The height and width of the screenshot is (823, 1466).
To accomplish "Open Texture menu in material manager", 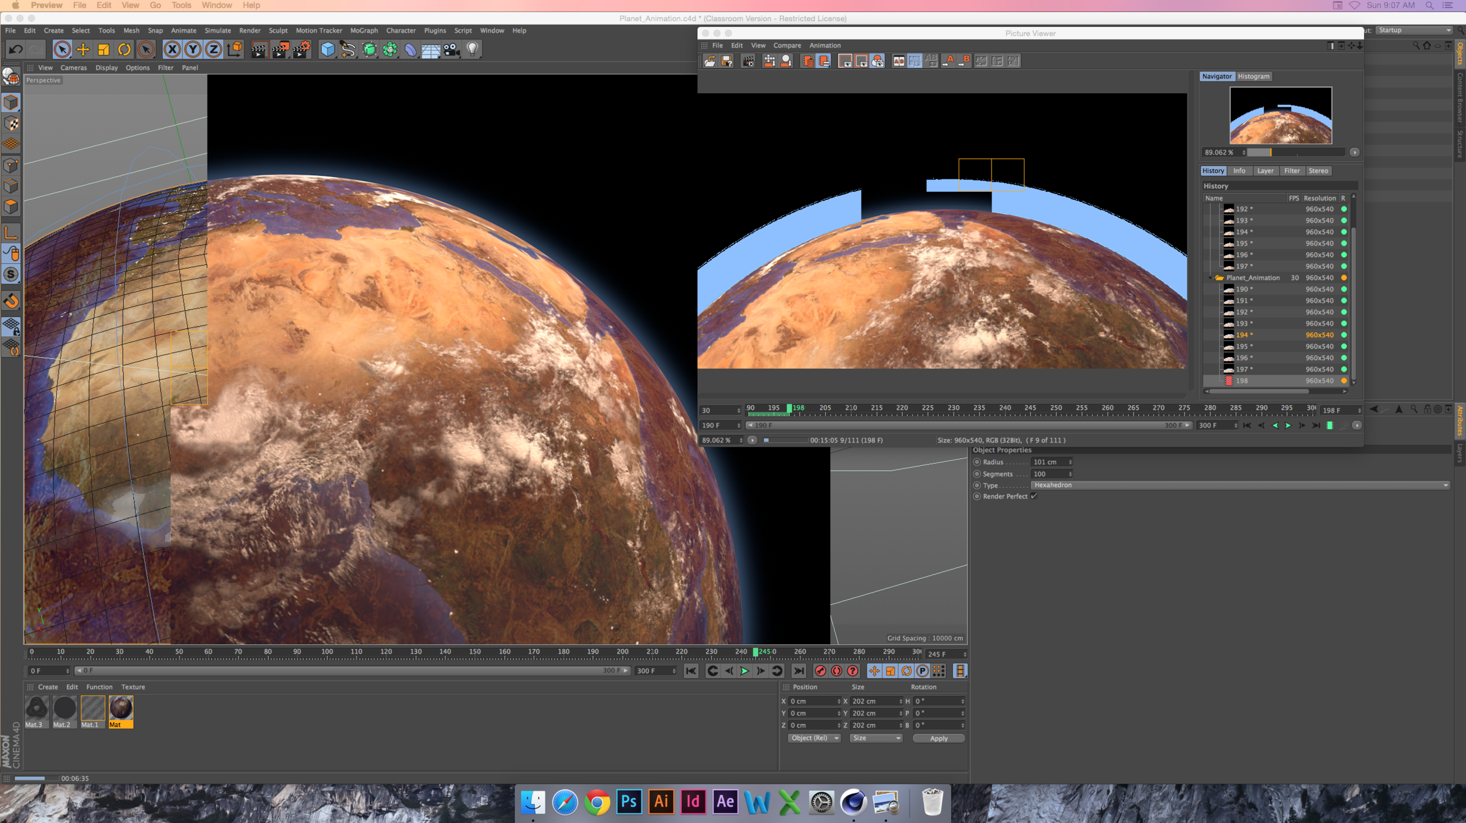I will click(133, 687).
